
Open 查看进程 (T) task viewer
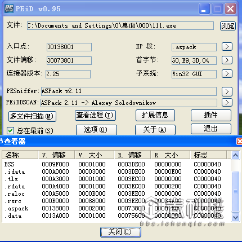[x=95, y=115]
